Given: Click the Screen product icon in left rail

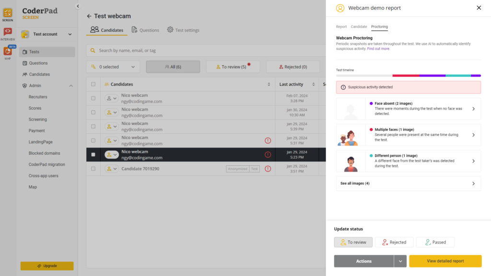Looking at the screenshot, I should click(x=8, y=13).
